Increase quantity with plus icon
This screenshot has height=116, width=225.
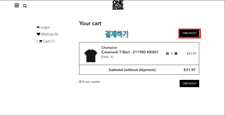tap(167, 54)
